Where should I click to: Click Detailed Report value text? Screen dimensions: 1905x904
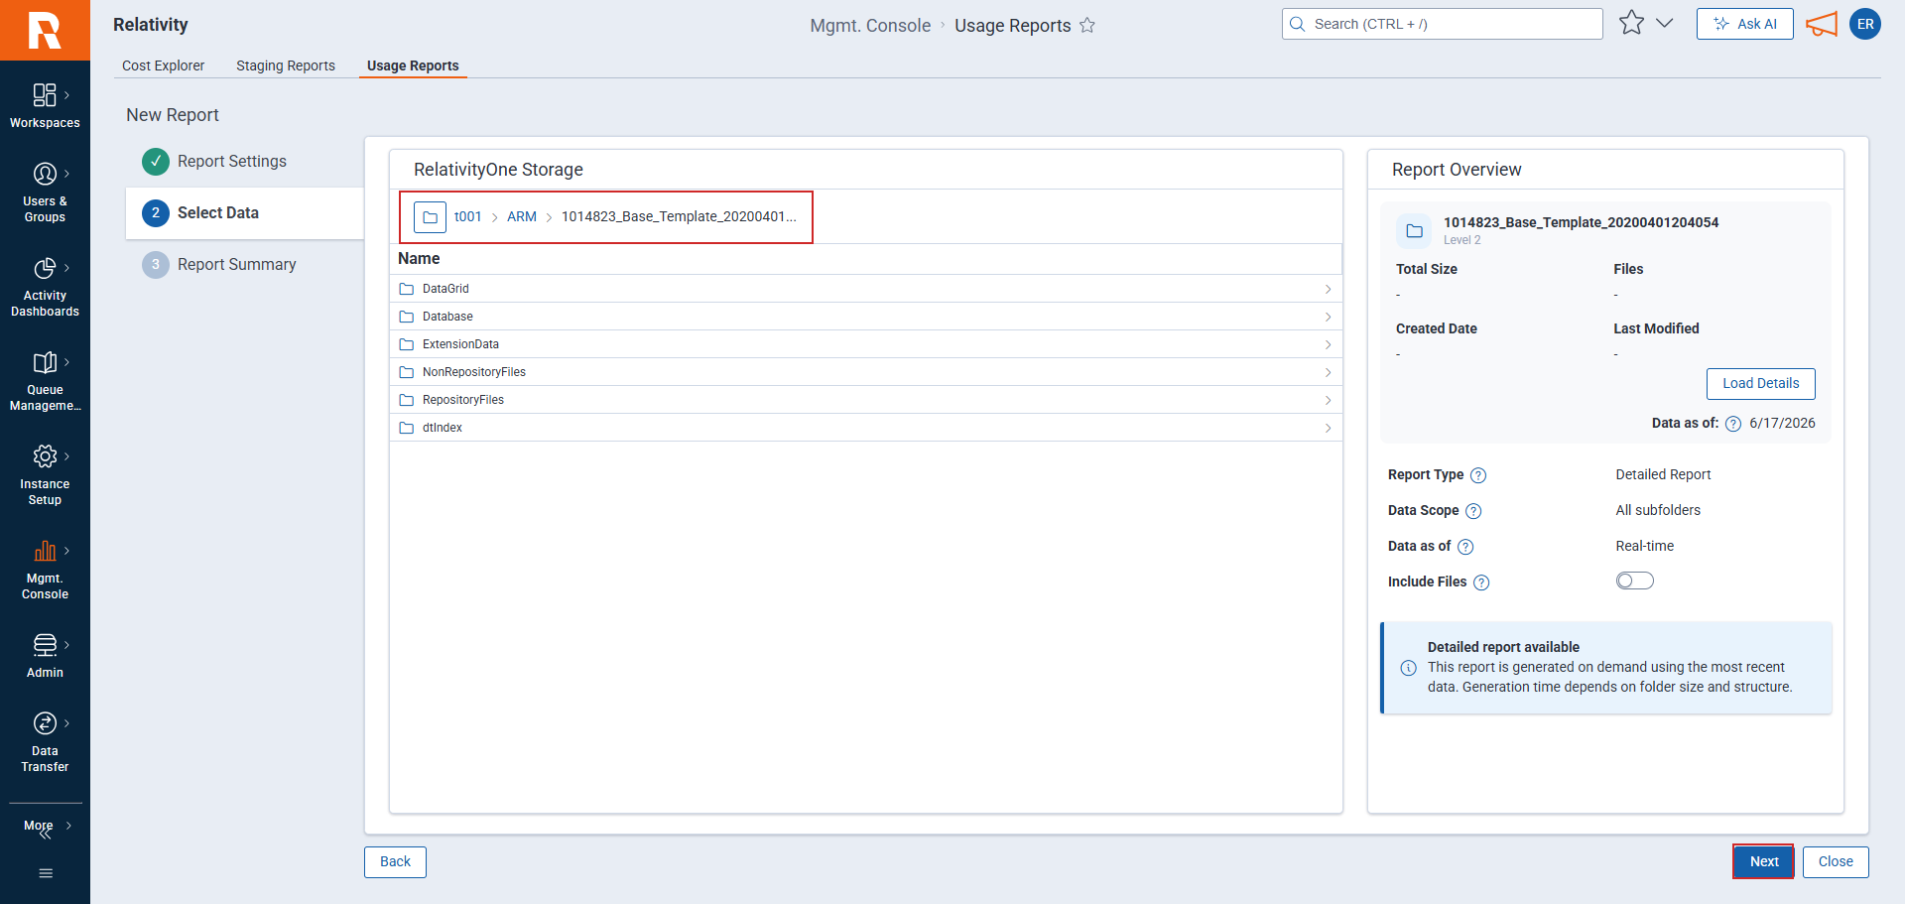1663,474
